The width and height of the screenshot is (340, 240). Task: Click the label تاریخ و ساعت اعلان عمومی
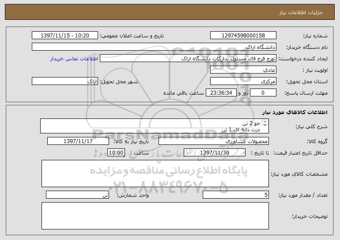click(132, 36)
